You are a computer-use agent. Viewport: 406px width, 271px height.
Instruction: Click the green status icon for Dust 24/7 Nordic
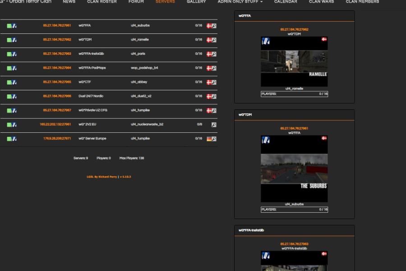9,97
